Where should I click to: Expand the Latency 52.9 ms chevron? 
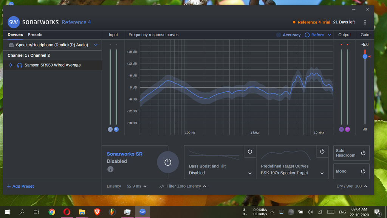pyautogui.click(x=145, y=186)
